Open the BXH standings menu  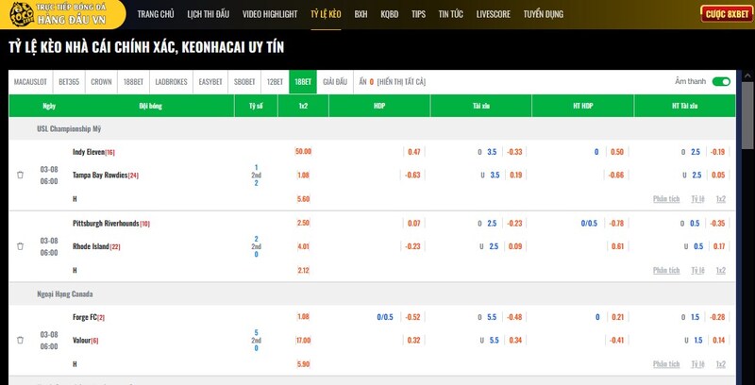361,14
